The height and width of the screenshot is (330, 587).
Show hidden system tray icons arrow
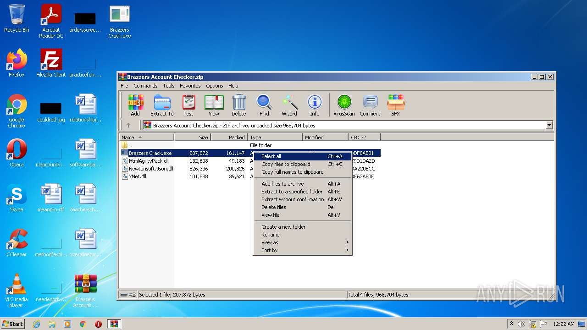click(511, 324)
